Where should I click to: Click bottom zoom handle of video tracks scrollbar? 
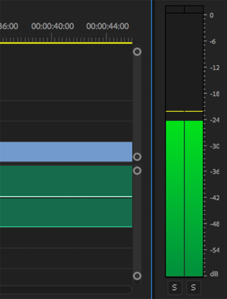point(137,157)
